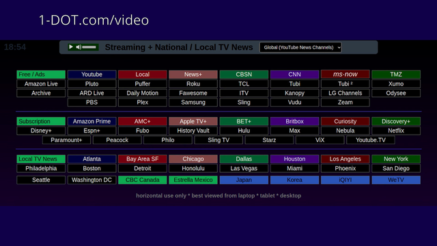Select Chicago local news

tap(193, 159)
